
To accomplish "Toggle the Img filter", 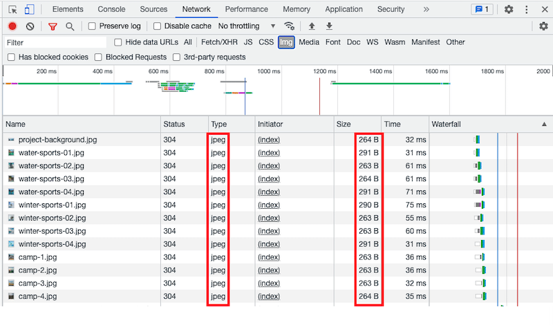I will point(286,42).
